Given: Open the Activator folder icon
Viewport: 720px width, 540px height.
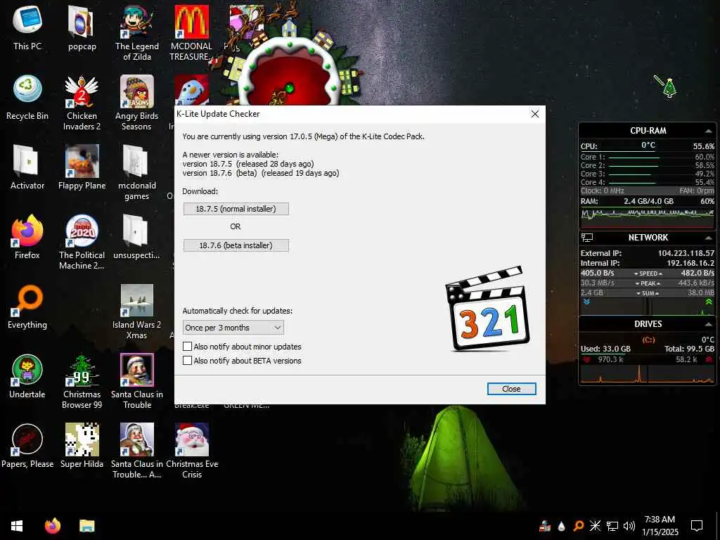Looking at the screenshot, I should tap(27, 167).
